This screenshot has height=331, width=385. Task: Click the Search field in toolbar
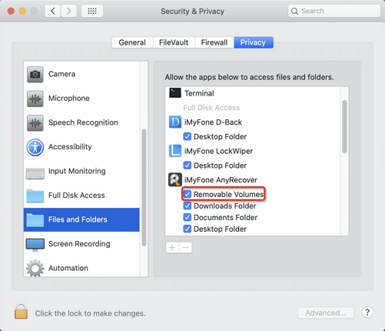[334, 11]
